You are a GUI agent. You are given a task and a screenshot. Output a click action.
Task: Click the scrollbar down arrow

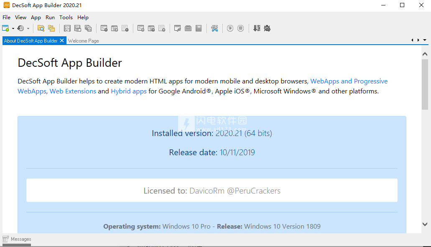click(x=425, y=224)
